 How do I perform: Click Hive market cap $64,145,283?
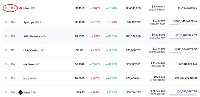tap(133, 8)
